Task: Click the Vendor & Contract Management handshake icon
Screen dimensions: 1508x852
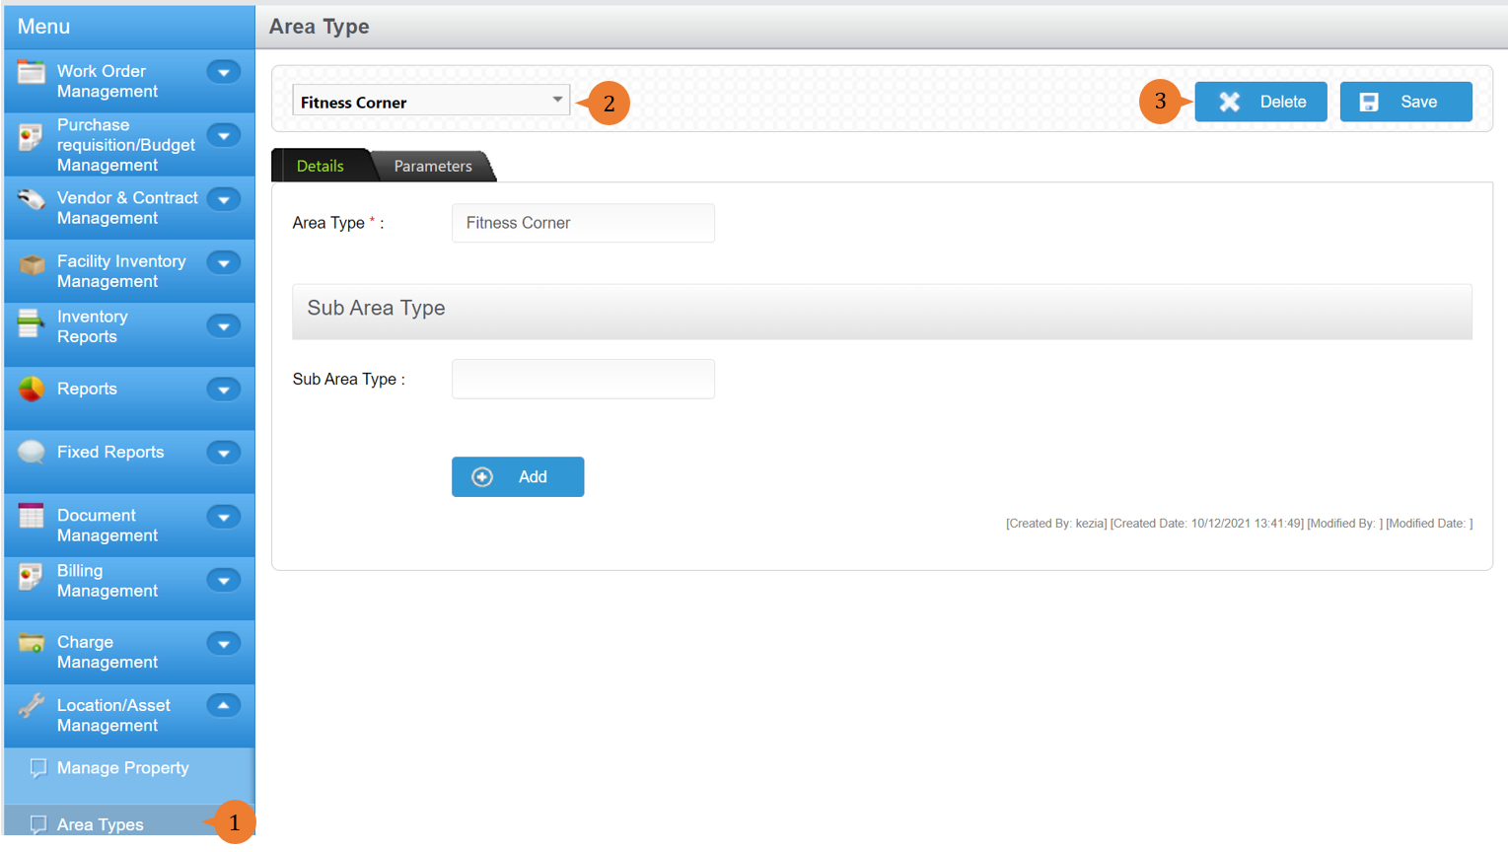Action: click(x=32, y=199)
